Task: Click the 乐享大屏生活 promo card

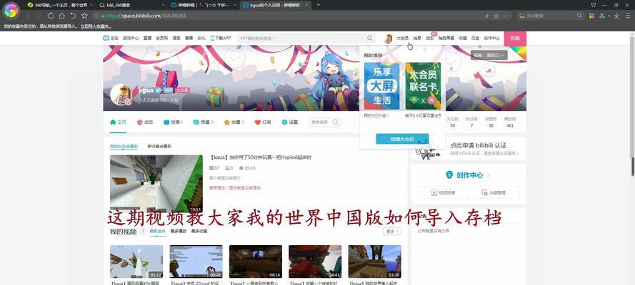Action: click(381, 85)
